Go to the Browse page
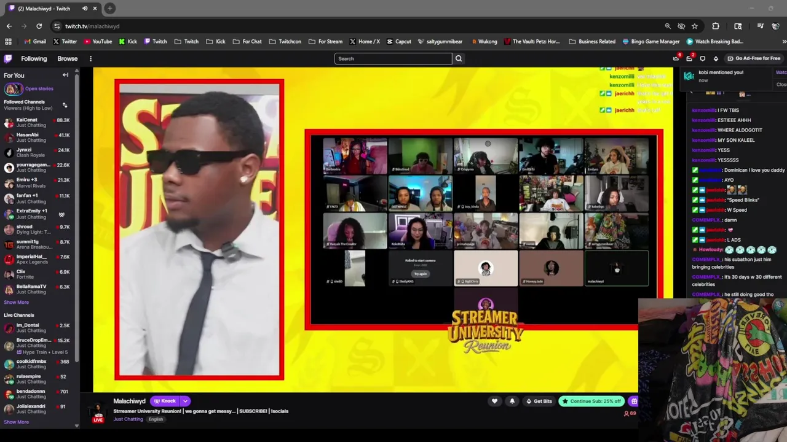 coord(68,59)
